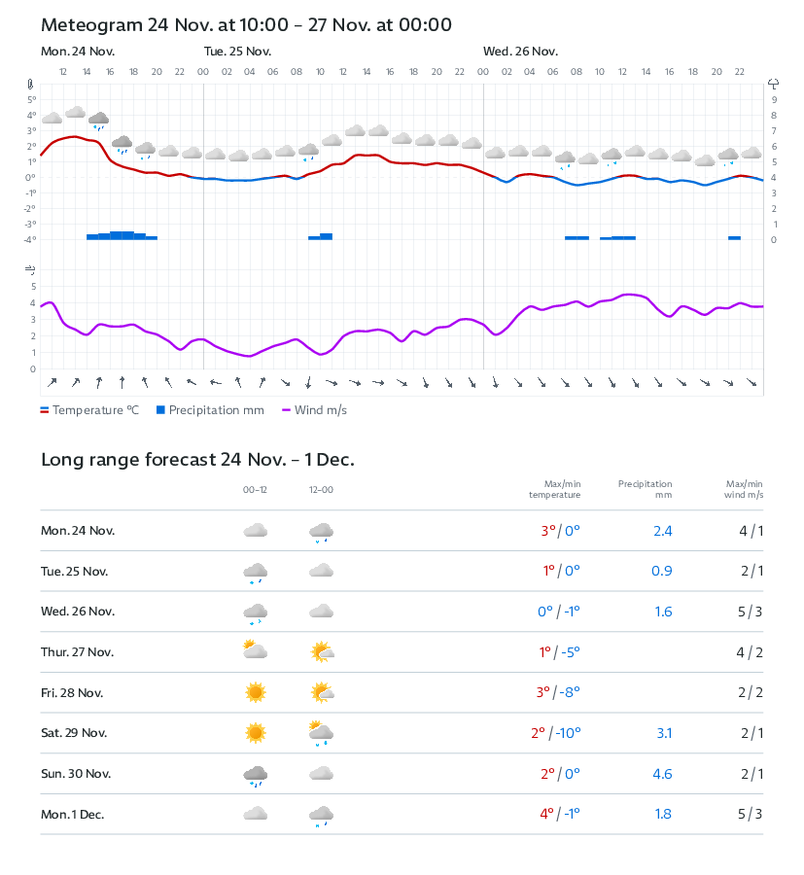804x875 pixels.
Task: Select the sunny icon for Fri. 28 Nov. morning
Action: coord(256,692)
